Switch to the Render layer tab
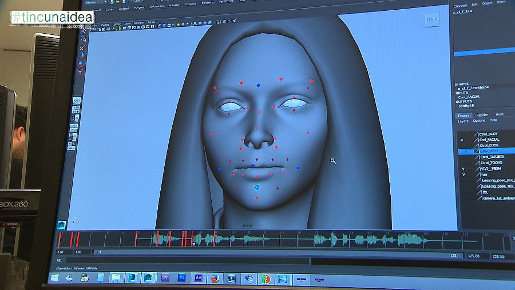 pyautogui.click(x=482, y=114)
